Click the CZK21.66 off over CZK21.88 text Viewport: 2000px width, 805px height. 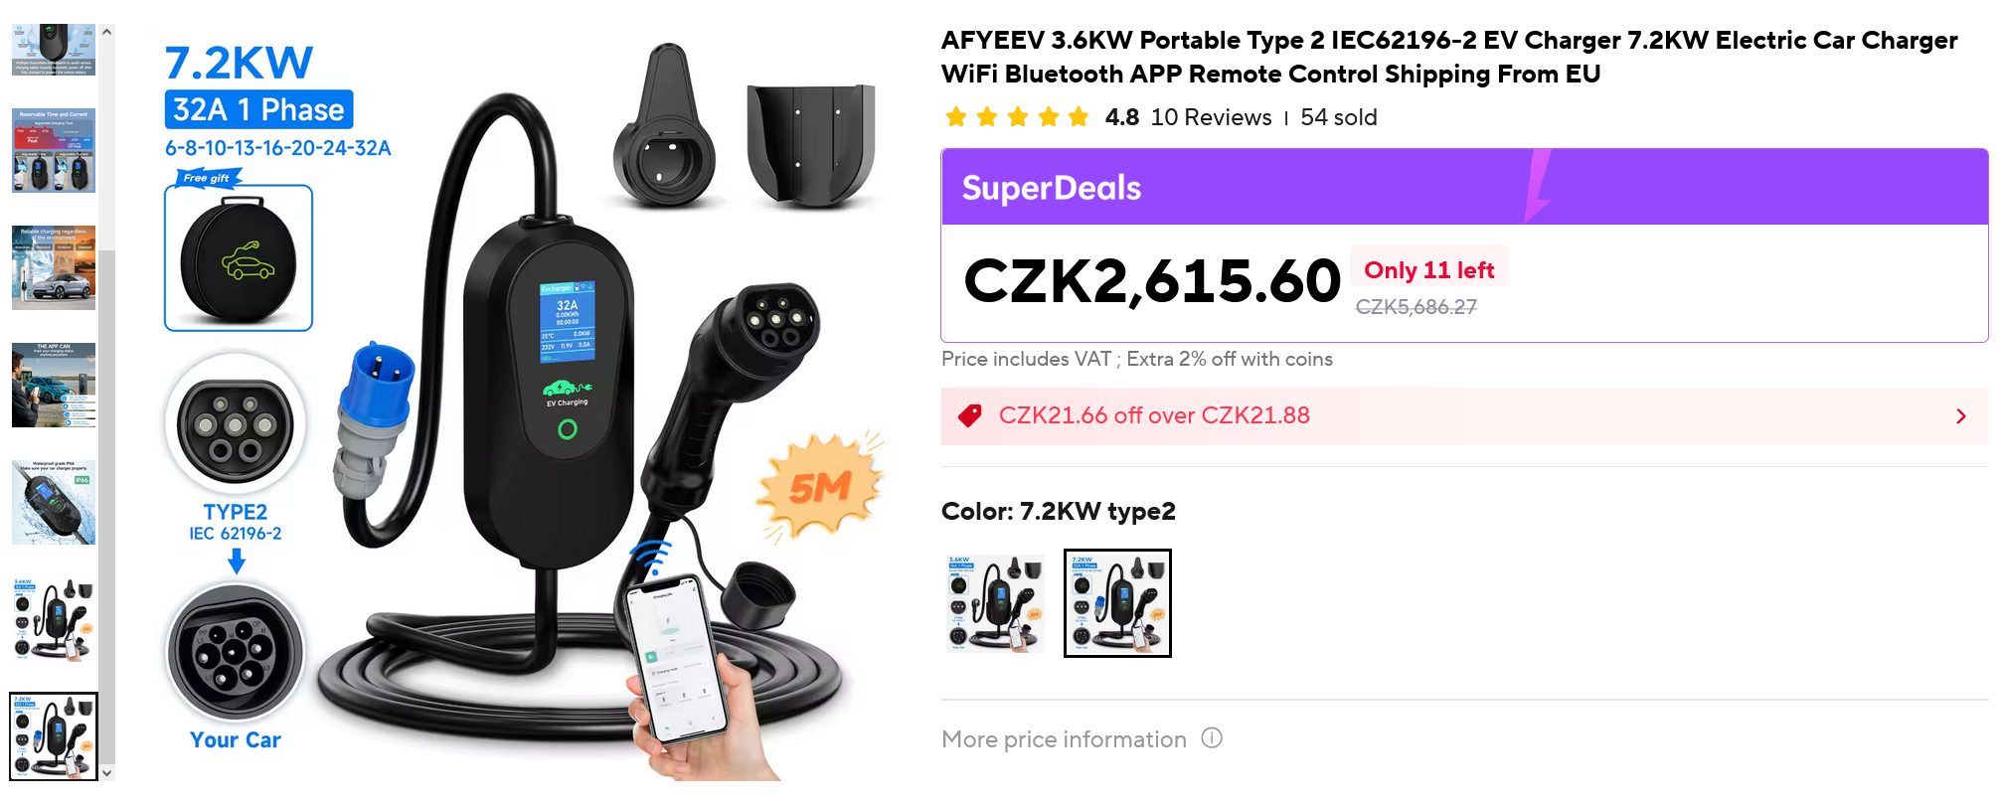click(1154, 415)
